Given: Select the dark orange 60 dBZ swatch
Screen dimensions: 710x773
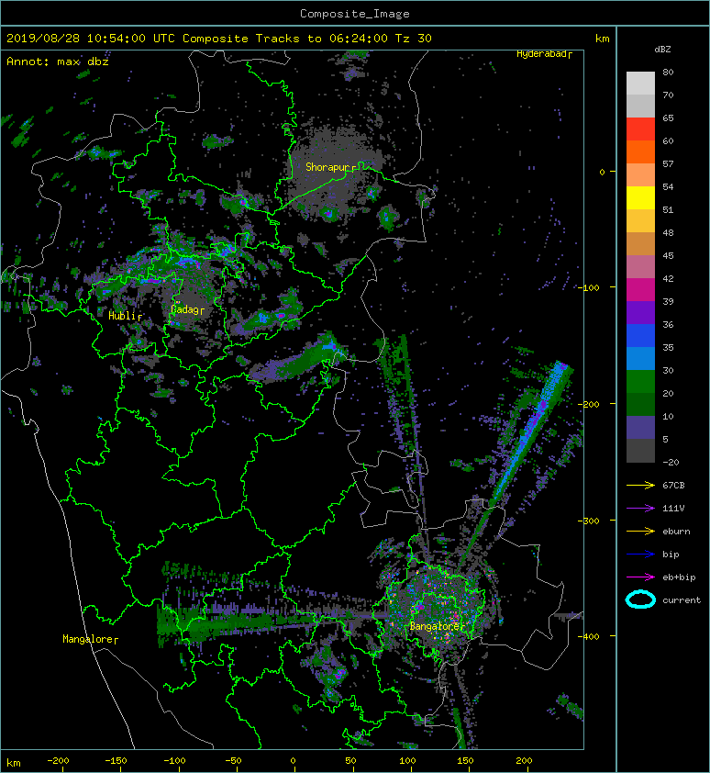Looking at the screenshot, I should pos(640,151).
